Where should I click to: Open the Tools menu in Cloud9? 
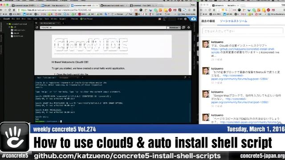[x=46, y=19]
